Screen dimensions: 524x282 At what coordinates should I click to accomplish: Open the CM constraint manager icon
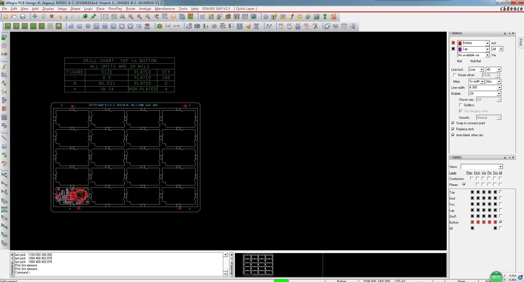point(236,17)
